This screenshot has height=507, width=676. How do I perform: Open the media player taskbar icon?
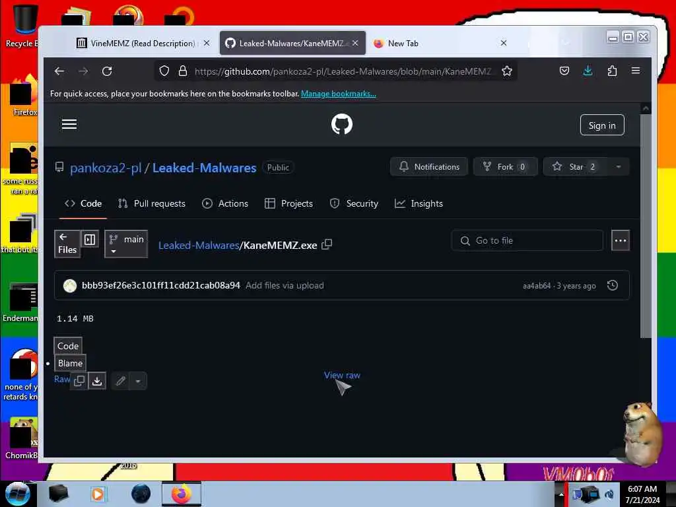[x=98, y=494]
